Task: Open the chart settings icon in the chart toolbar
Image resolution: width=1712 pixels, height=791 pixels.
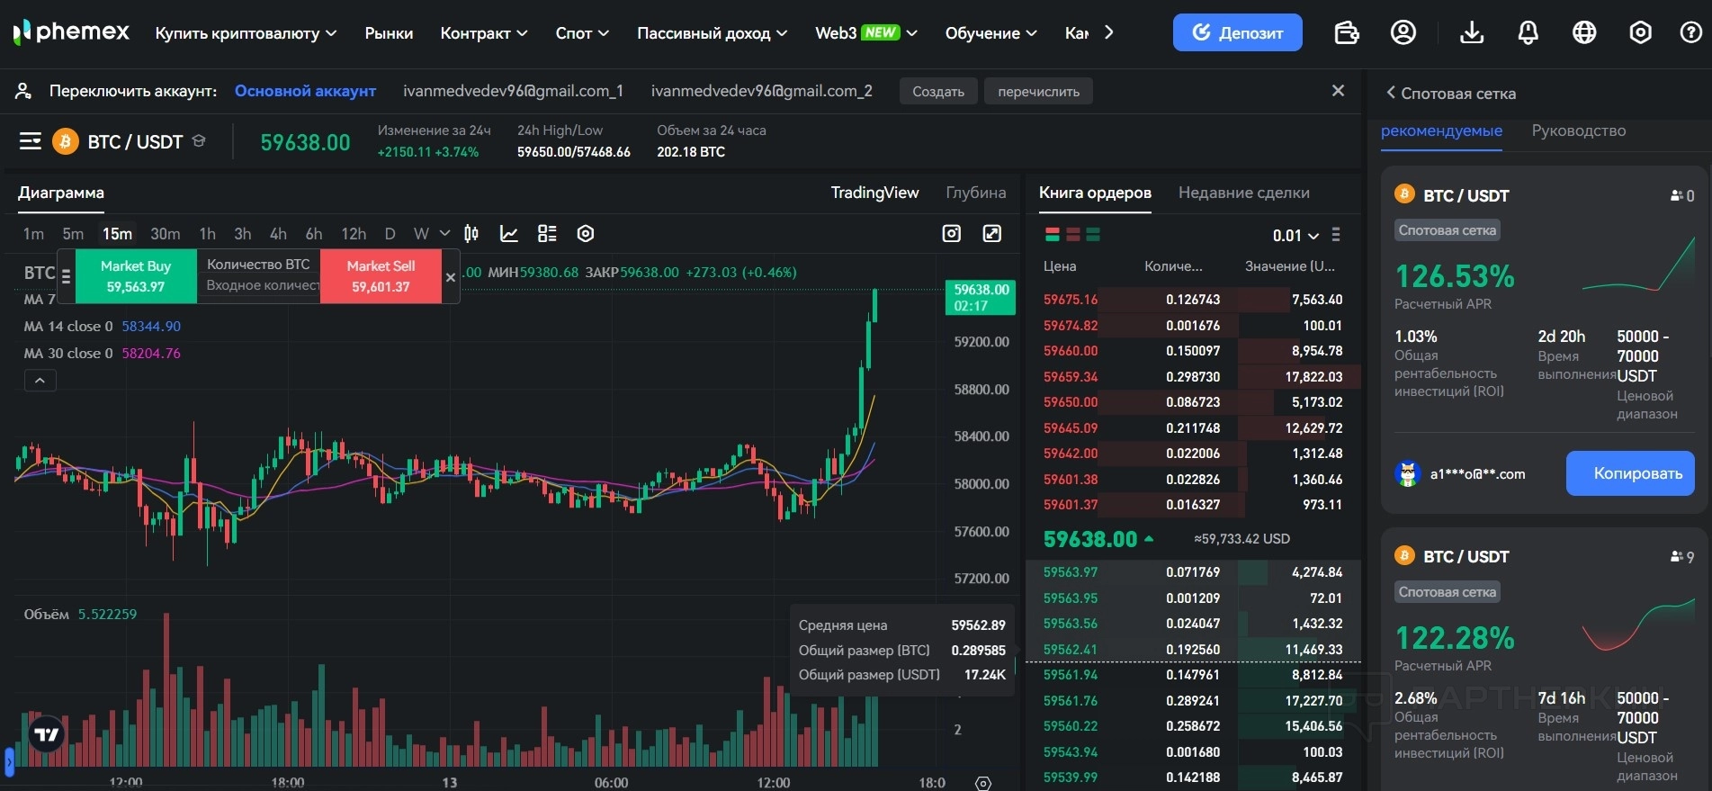Action: coord(586,234)
